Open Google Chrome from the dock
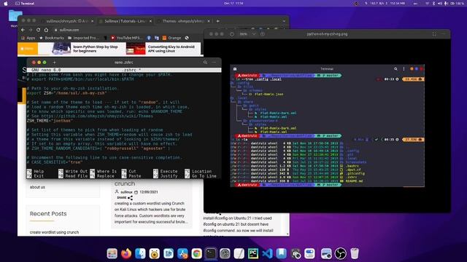Screen dimensions: 467x262 (x=196, y=253)
